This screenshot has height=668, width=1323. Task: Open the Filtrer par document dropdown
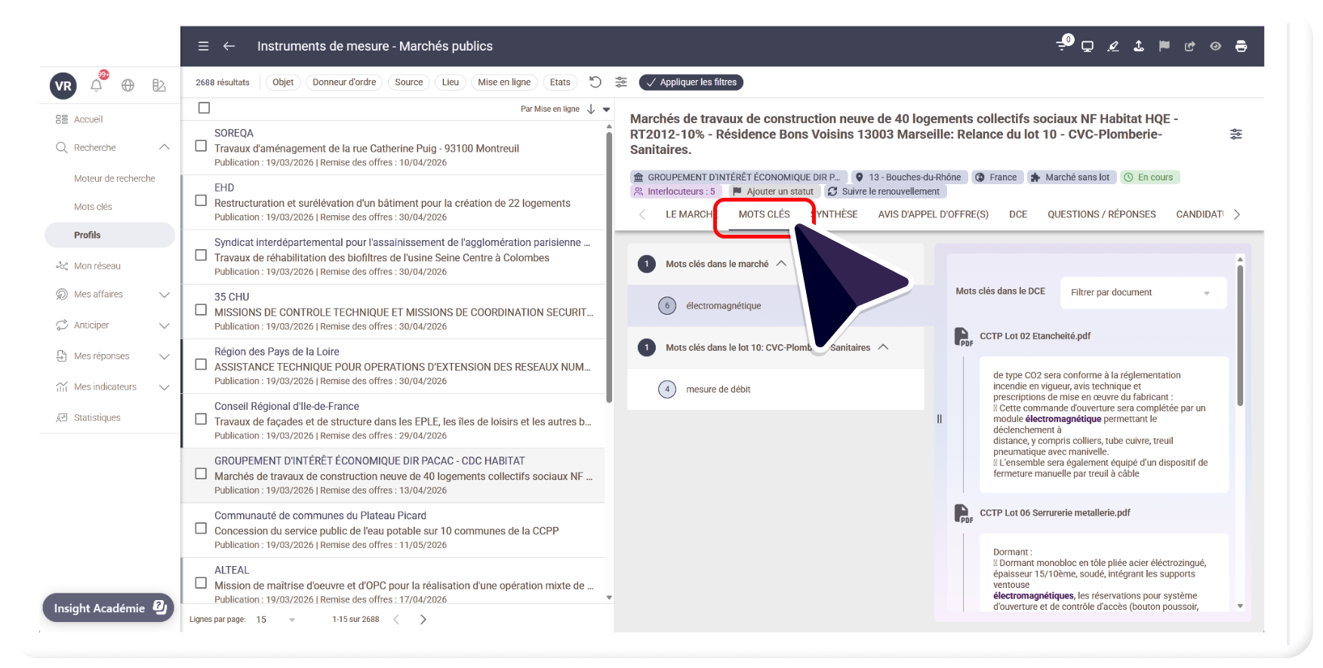click(1143, 292)
